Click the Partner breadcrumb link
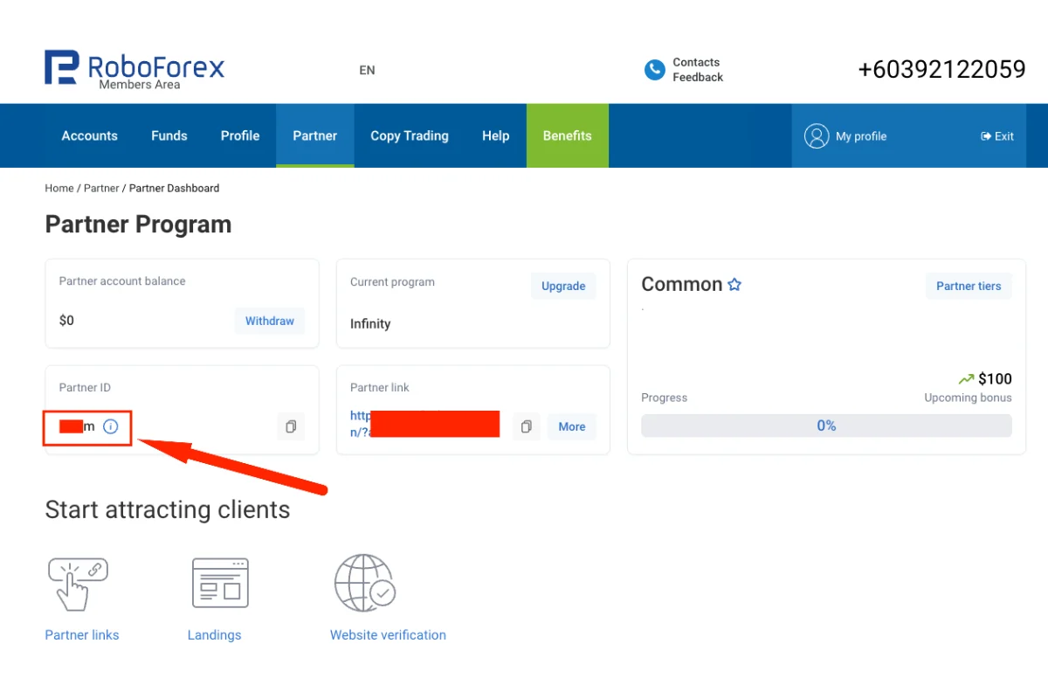Viewport: 1048px width, 699px height. [x=101, y=188]
